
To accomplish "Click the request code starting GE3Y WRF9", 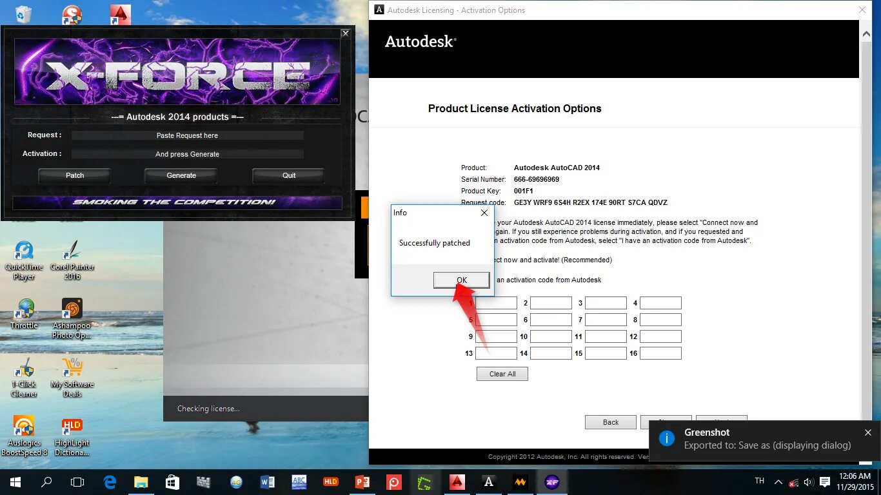I will coord(591,202).
